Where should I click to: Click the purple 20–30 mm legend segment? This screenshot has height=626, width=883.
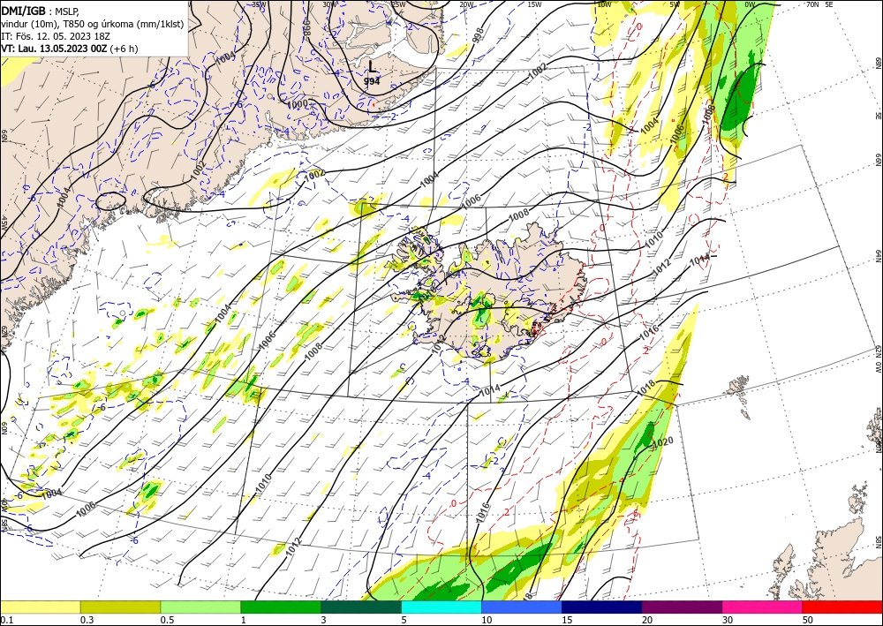click(682, 607)
